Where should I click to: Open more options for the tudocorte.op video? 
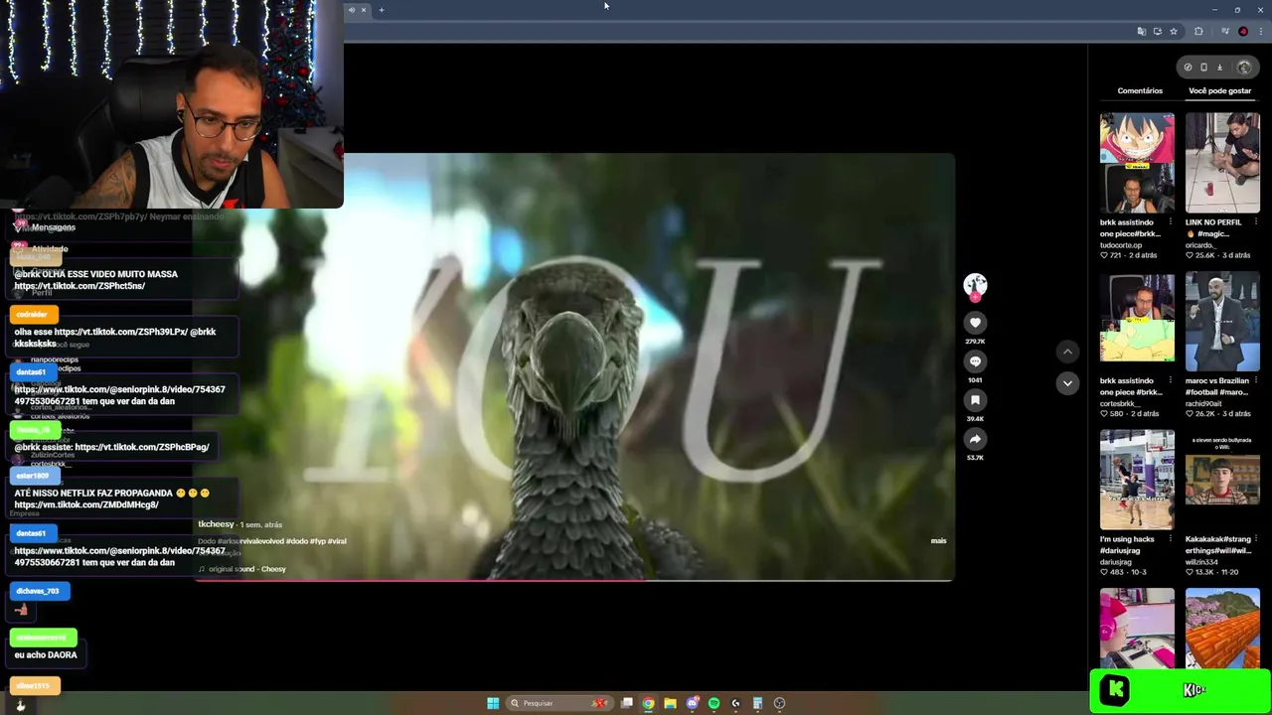[x=1170, y=222]
